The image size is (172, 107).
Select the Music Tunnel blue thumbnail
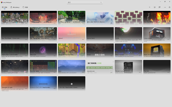click(128, 51)
